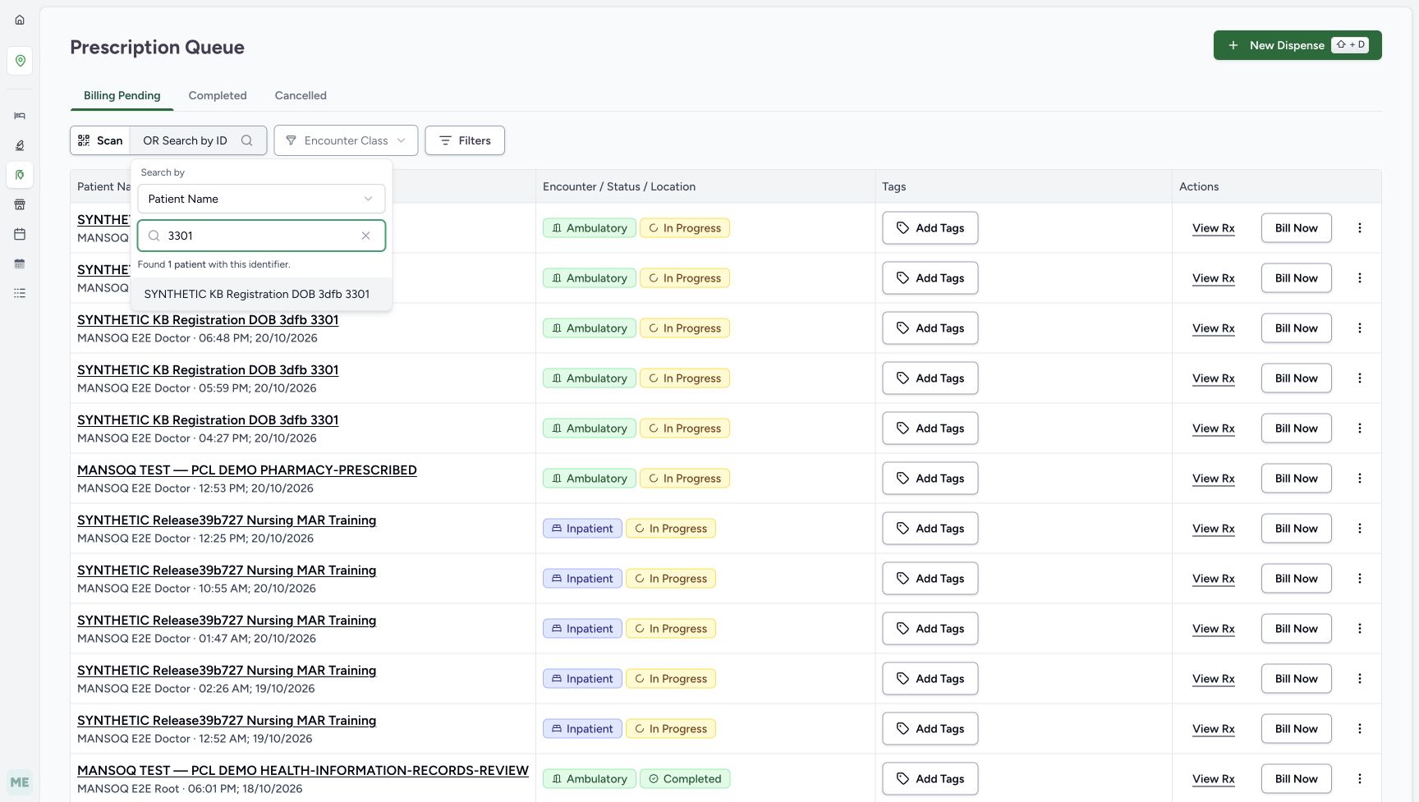This screenshot has height=802, width=1419.
Task: Open more options for 06:48 PM row
Action: pyautogui.click(x=1360, y=328)
